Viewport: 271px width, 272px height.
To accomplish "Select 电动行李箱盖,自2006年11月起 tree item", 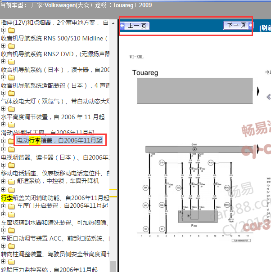I will pyautogui.click(x=59, y=140).
